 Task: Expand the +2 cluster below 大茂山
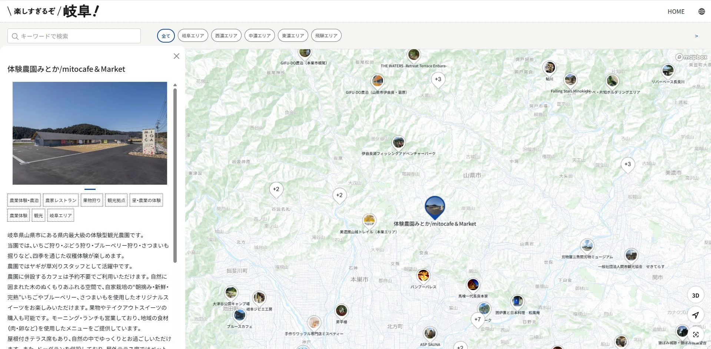click(x=339, y=195)
